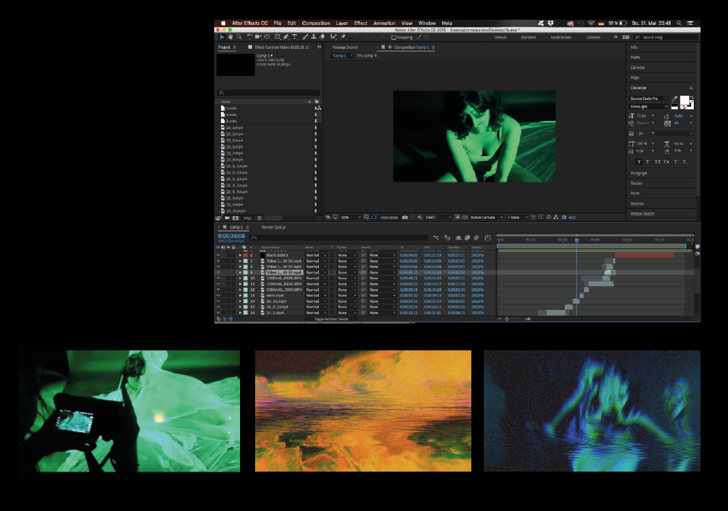This screenshot has height=511, width=728.
Task: Expand layer 6 Black Solid 1 triangle
Action: pyautogui.click(x=240, y=255)
